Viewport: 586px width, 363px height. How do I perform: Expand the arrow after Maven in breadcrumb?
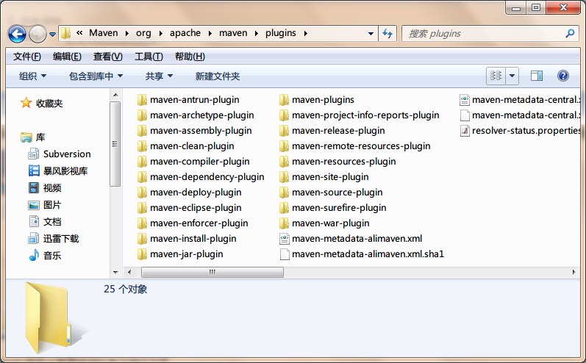(x=127, y=34)
